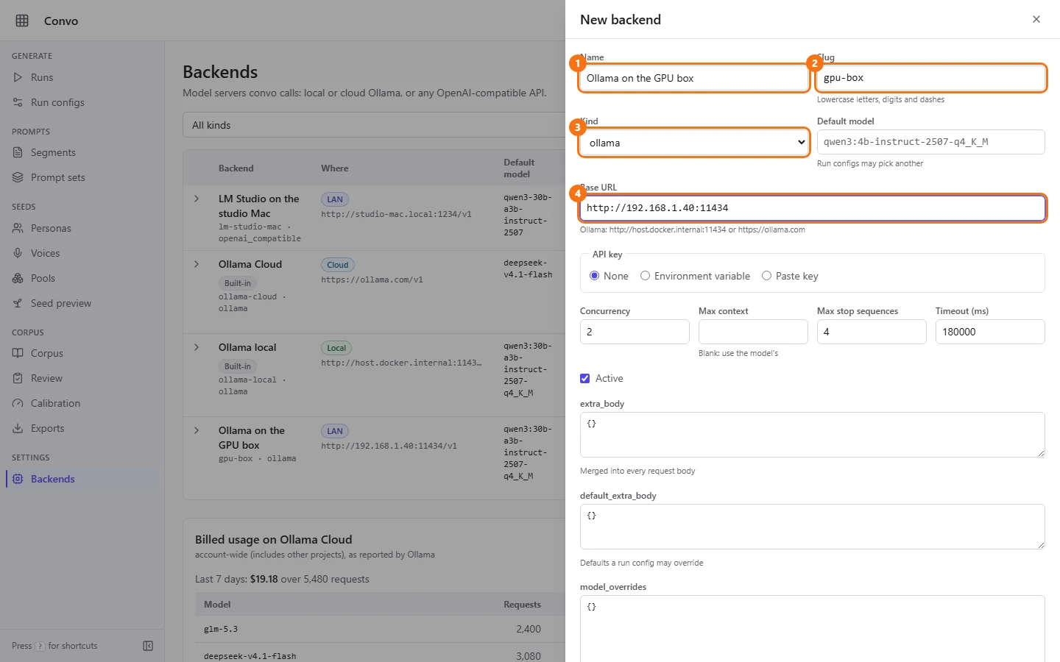Expand the LM Studio on the studio Mac row
Screen dimensions: 1060x662
(x=197, y=199)
